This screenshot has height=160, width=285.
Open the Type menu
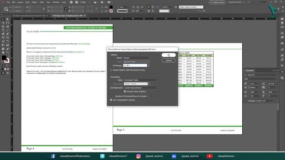point(27,2)
